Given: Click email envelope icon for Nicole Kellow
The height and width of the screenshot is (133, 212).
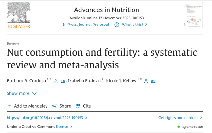Looking at the screenshot, I should click(x=153, y=81).
